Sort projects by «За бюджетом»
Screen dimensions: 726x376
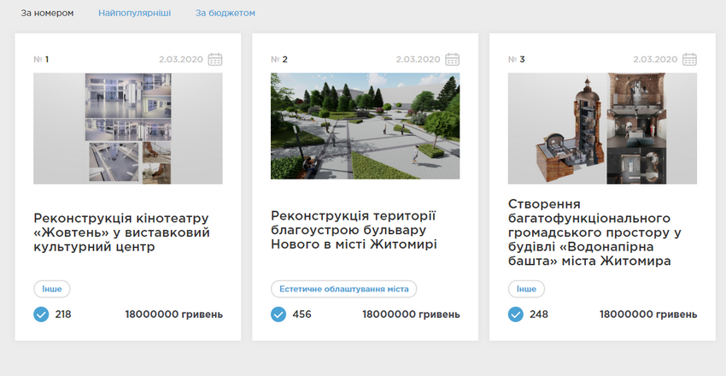[x=225, y=14]
